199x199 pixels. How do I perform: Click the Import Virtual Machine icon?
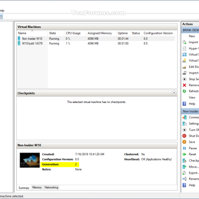185,42
